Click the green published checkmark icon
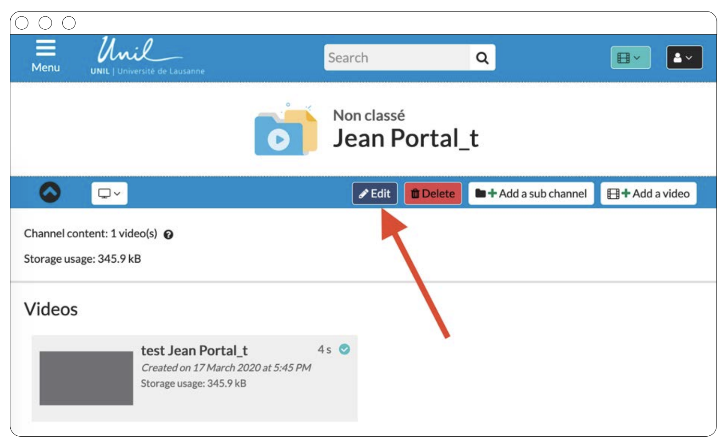 click(344, 349)
